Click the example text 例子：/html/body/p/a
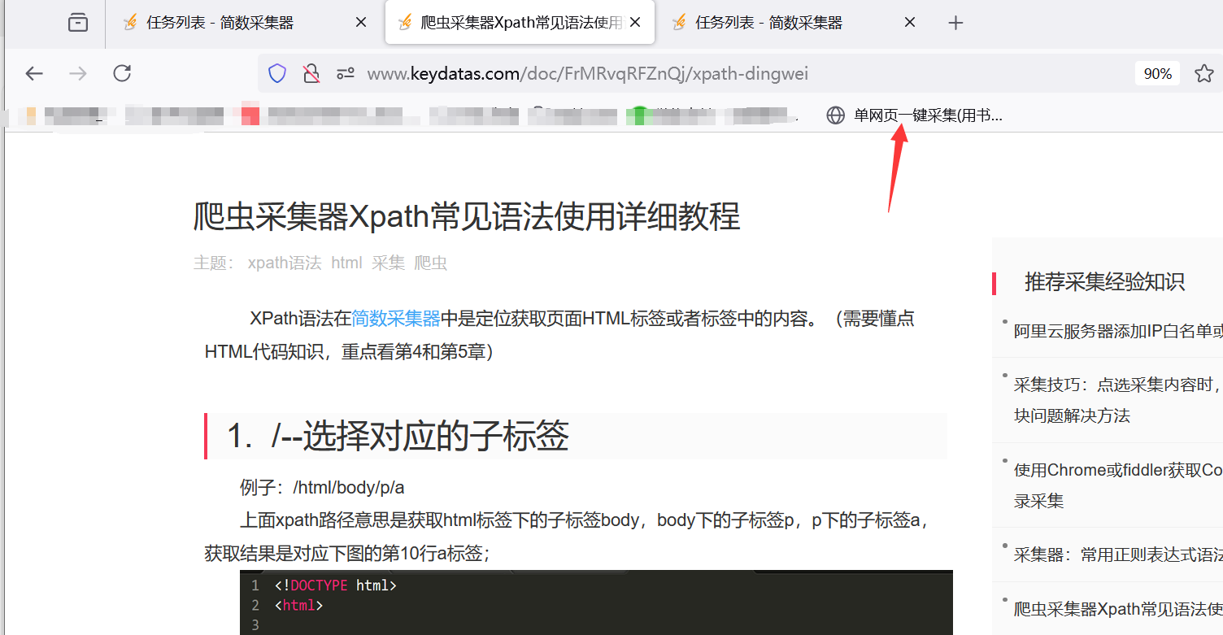The width and height of the screenshot is (1223, 635). click(322, 487)
